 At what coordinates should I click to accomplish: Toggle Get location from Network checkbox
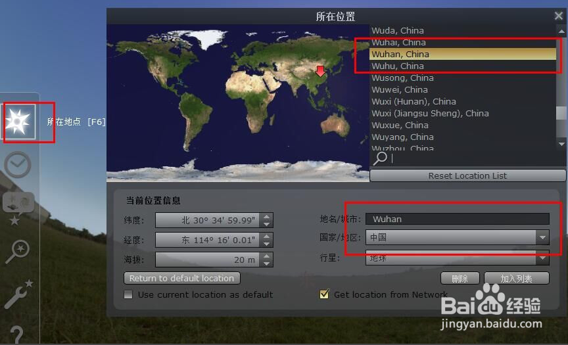coord(325,294)
